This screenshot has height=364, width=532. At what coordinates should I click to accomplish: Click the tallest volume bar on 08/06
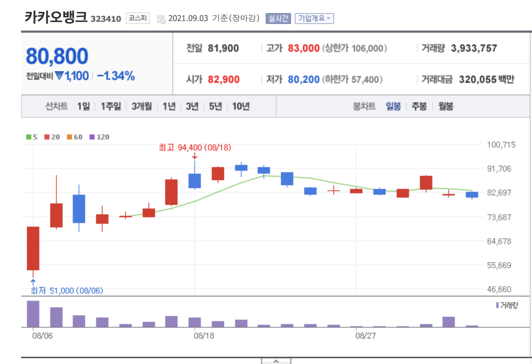tap(33, 314)
